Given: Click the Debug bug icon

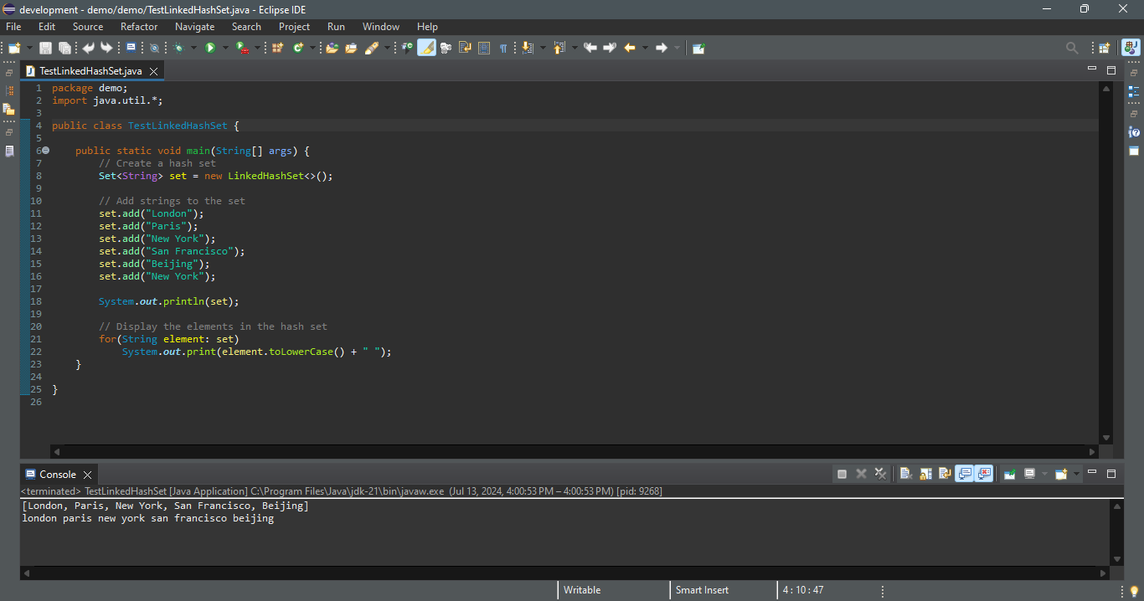Looking at the screenshot, I should pyautogui.click(x=178, y=49).
